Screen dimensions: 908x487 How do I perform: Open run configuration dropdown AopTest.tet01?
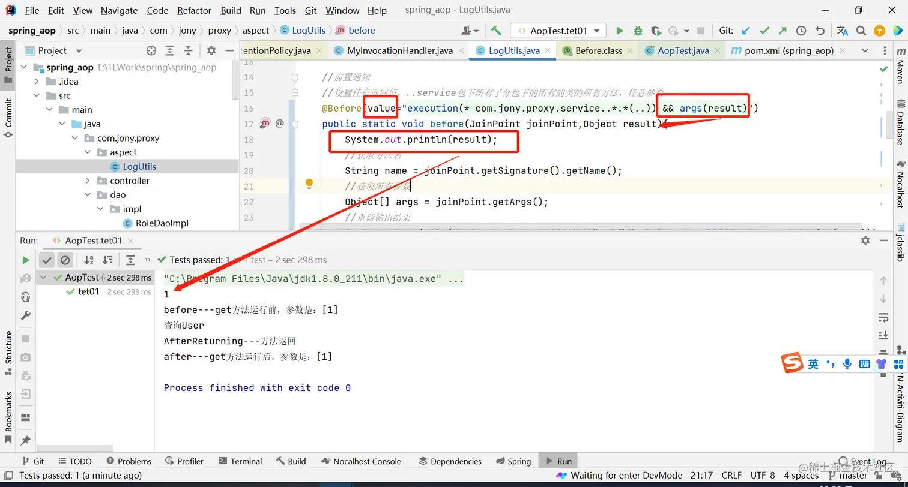(x=558, y=31)
